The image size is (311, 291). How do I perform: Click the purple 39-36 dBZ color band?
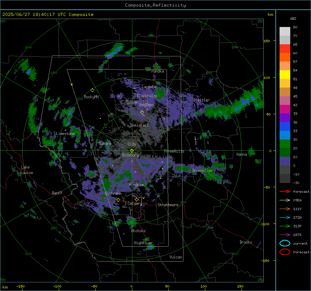(285, 118)
